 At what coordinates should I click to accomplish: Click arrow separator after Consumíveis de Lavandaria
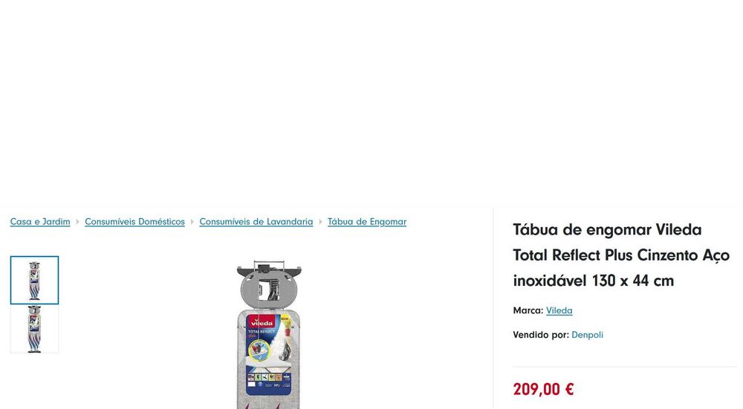pos(320,221)
